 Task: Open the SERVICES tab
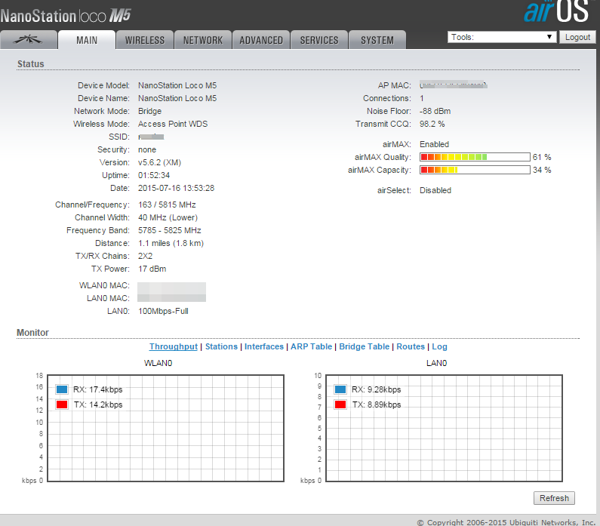(x=319, y=40)
